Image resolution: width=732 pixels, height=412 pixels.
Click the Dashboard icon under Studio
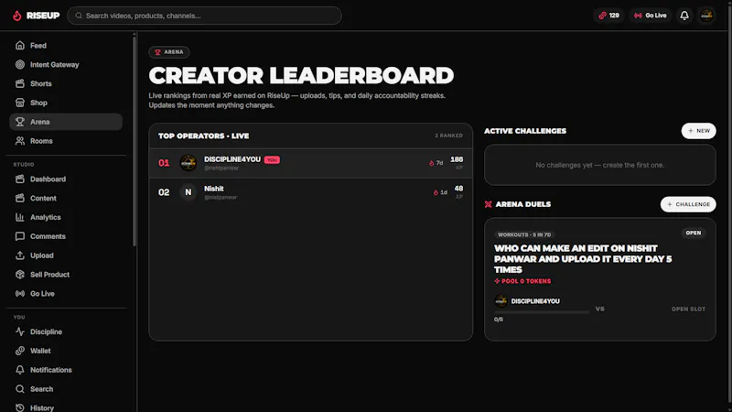click(x=19, y=179)
